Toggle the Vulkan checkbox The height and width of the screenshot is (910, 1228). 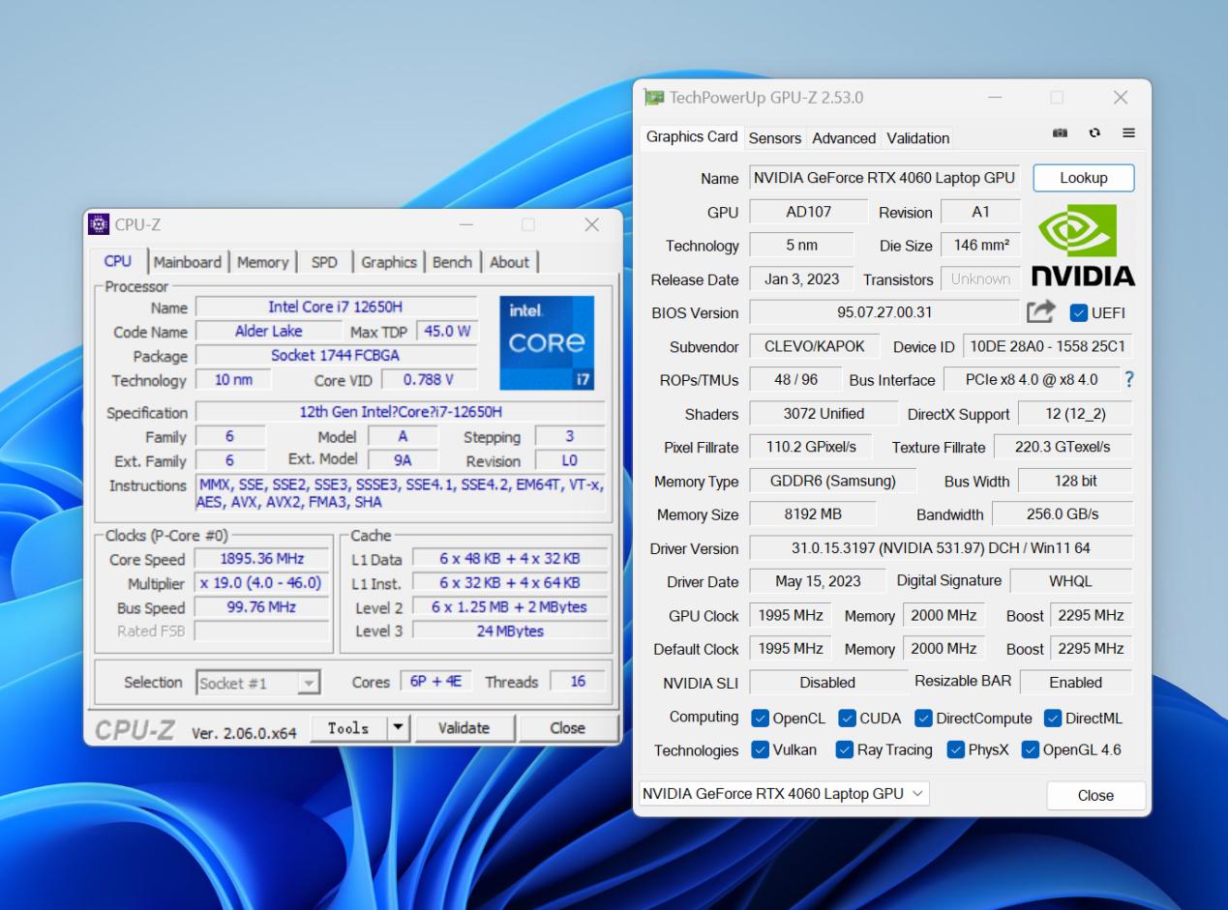tap(761, 749)
